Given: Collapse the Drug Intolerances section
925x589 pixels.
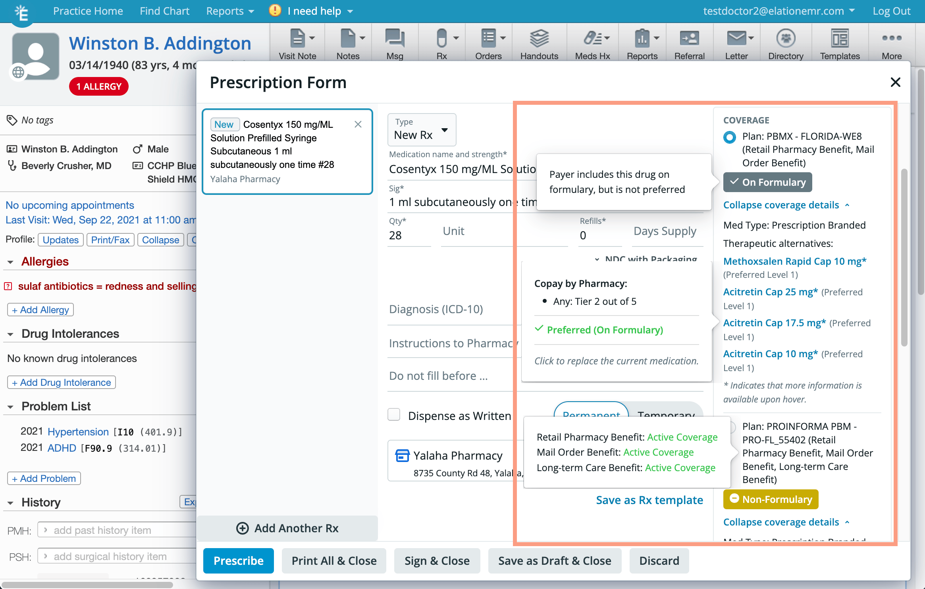Looking at the screenshot, I should [x=10, y=334].
